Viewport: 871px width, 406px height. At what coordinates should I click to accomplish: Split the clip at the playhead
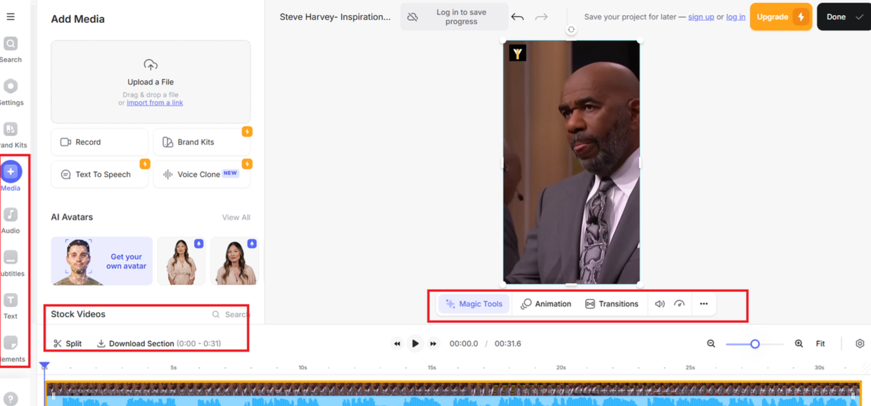(x=67, y=343)
